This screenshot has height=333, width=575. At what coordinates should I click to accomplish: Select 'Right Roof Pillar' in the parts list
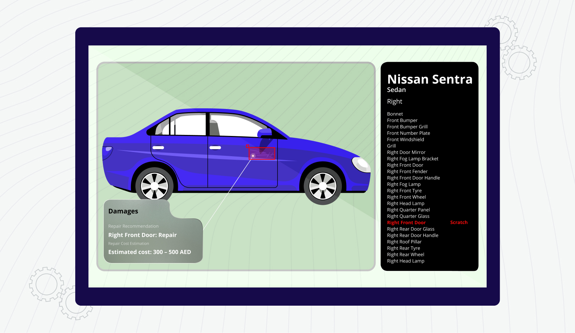point(404,242)
